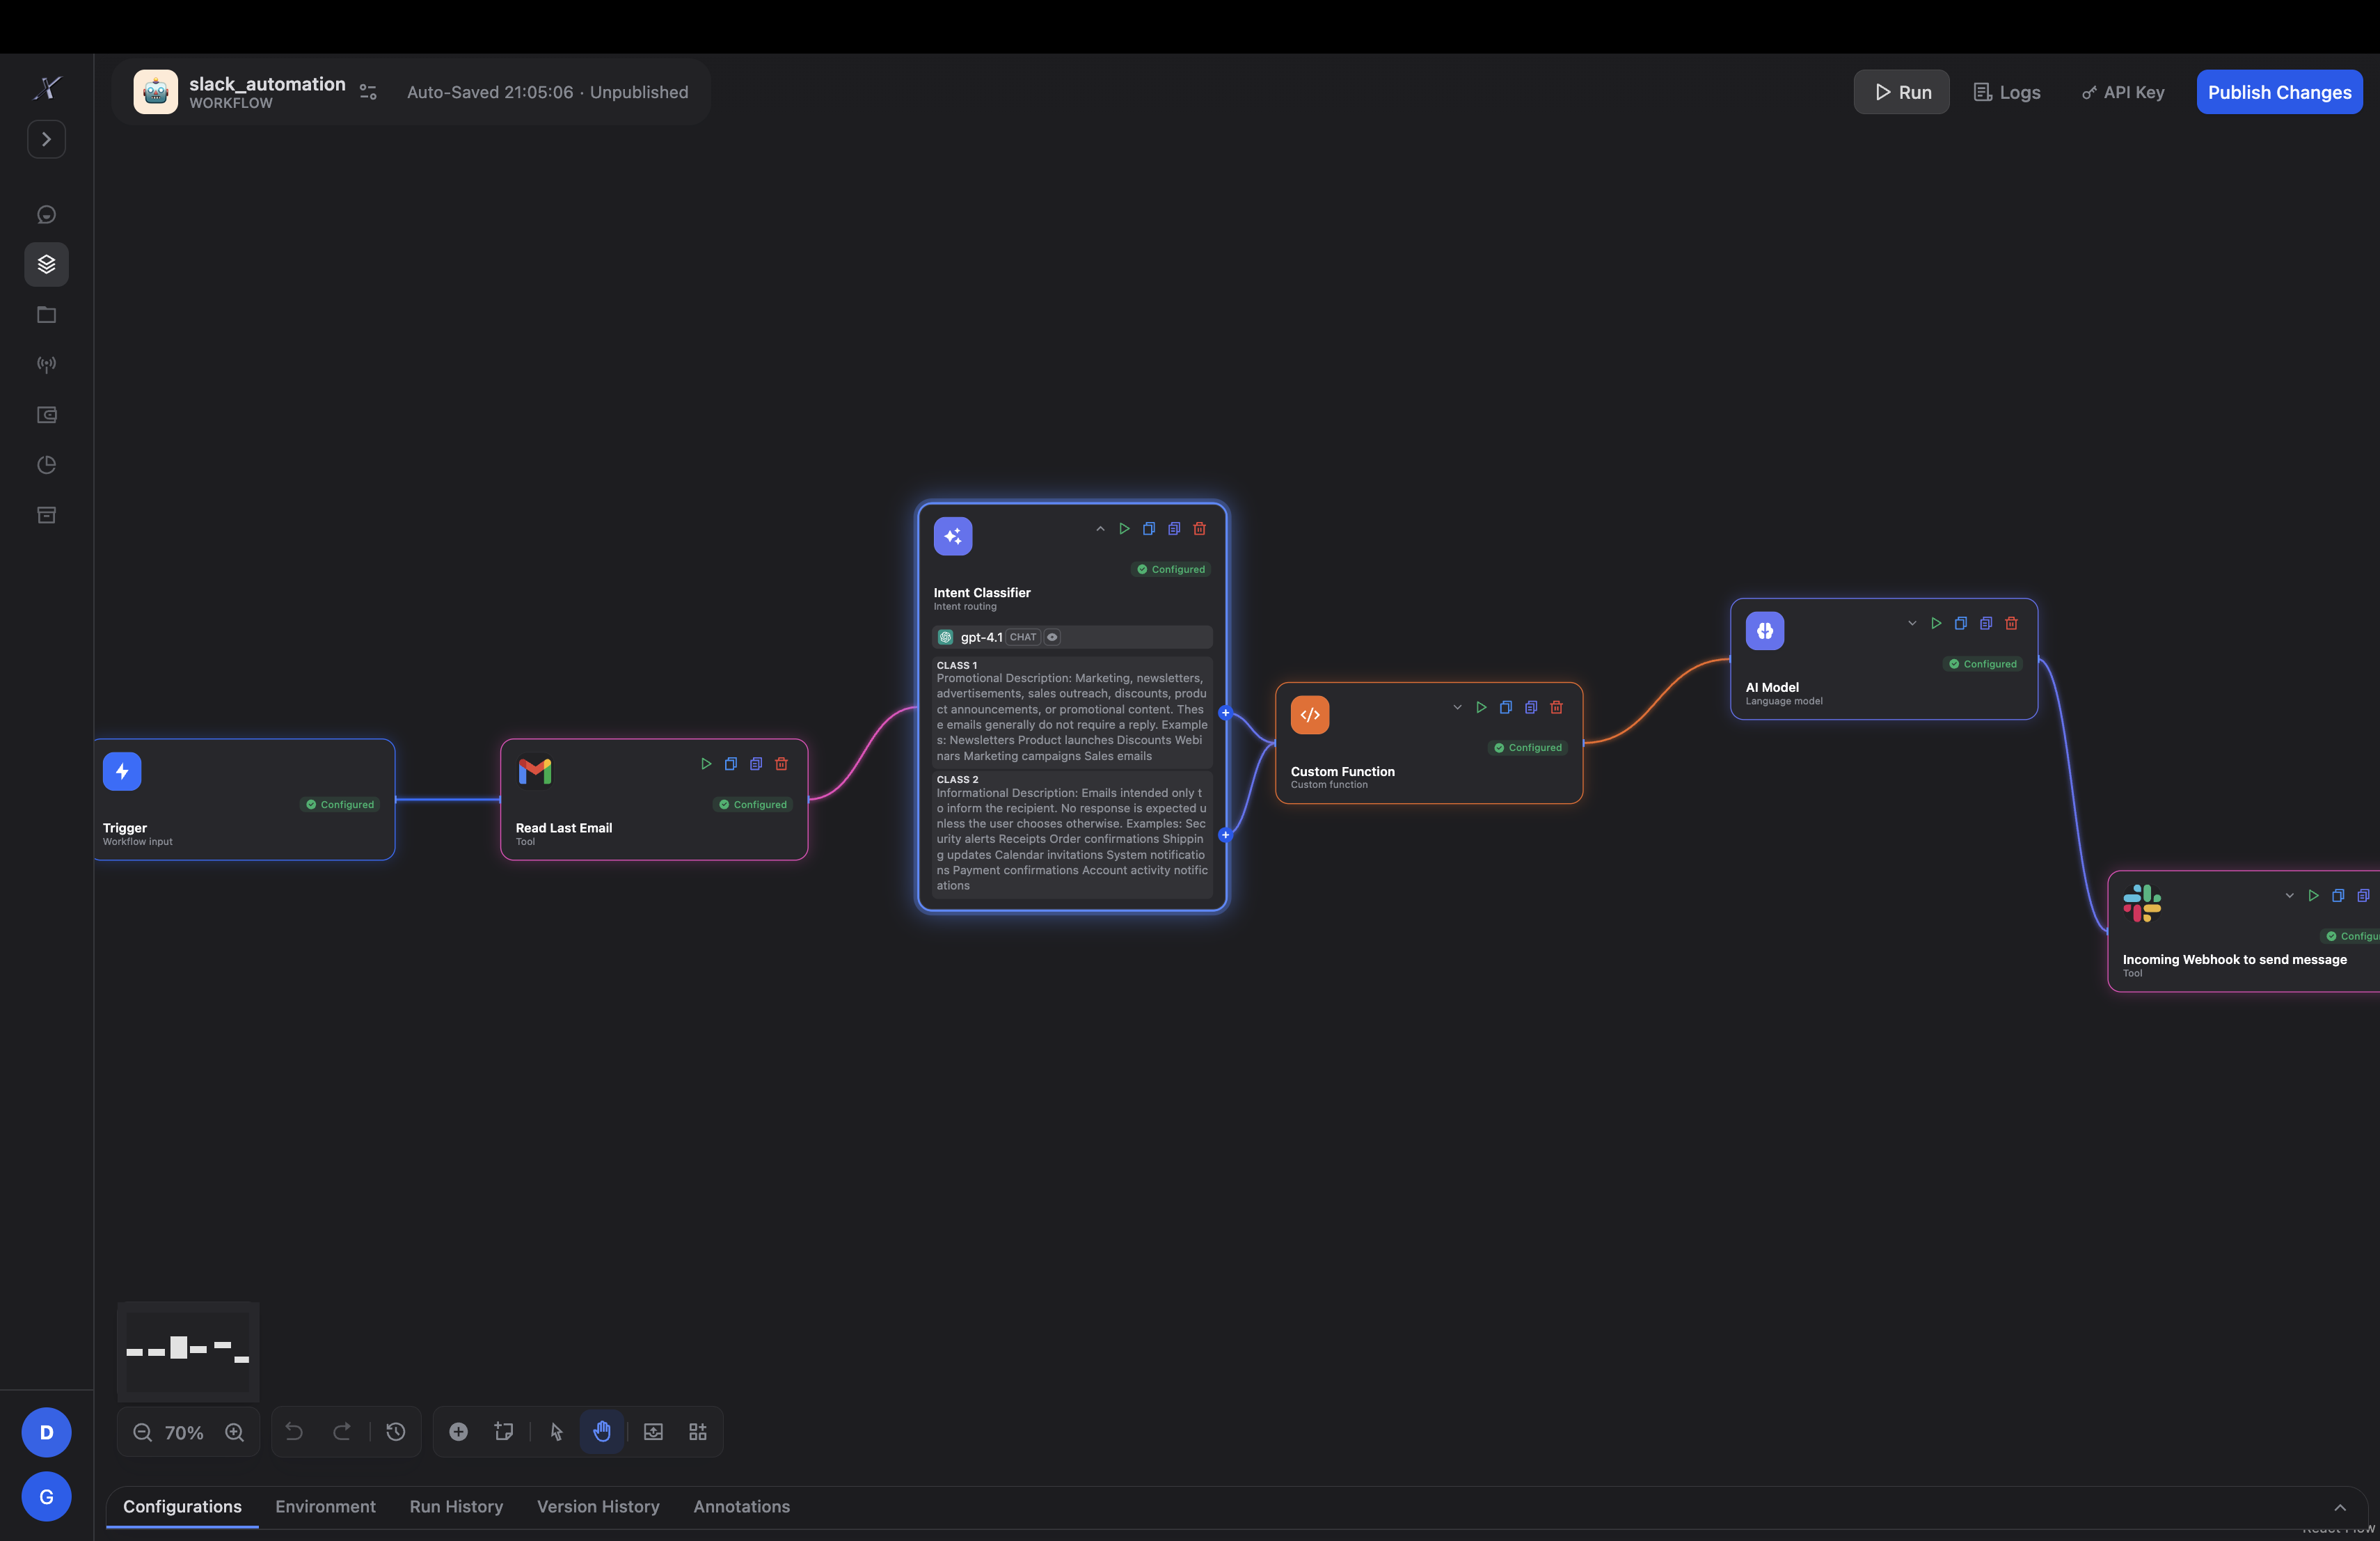Screen dimensions: 2380x1541
Task: Delete the Read Last Email node
Action: 782,764
